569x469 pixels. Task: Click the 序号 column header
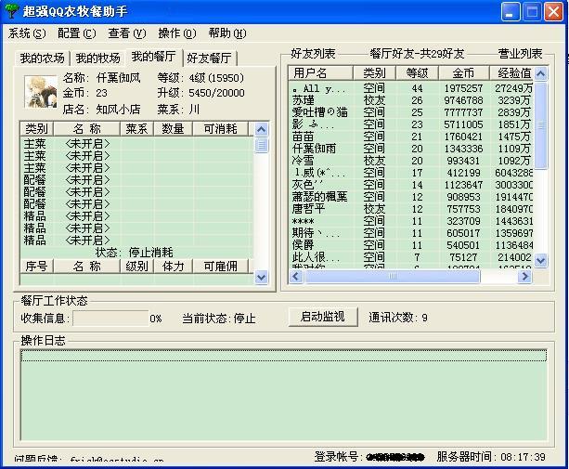point(36,267)
